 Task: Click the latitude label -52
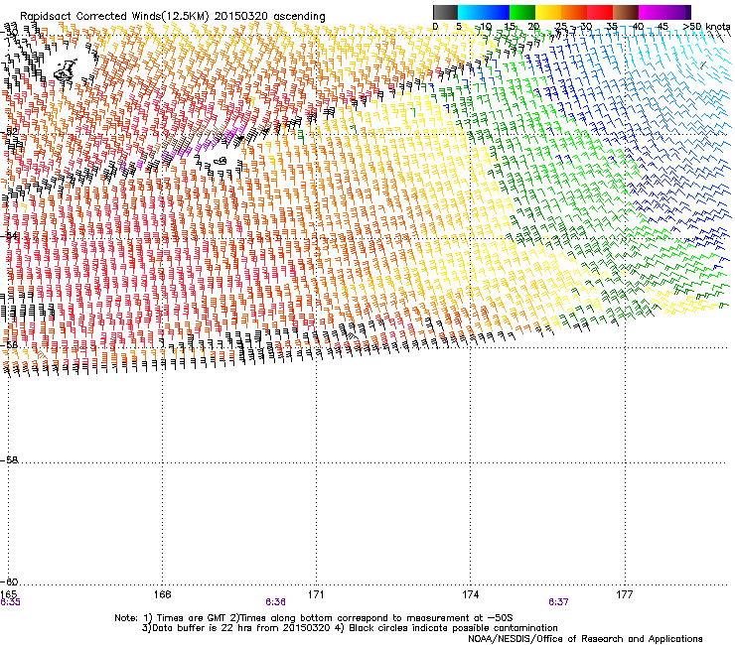coord(9,132)
